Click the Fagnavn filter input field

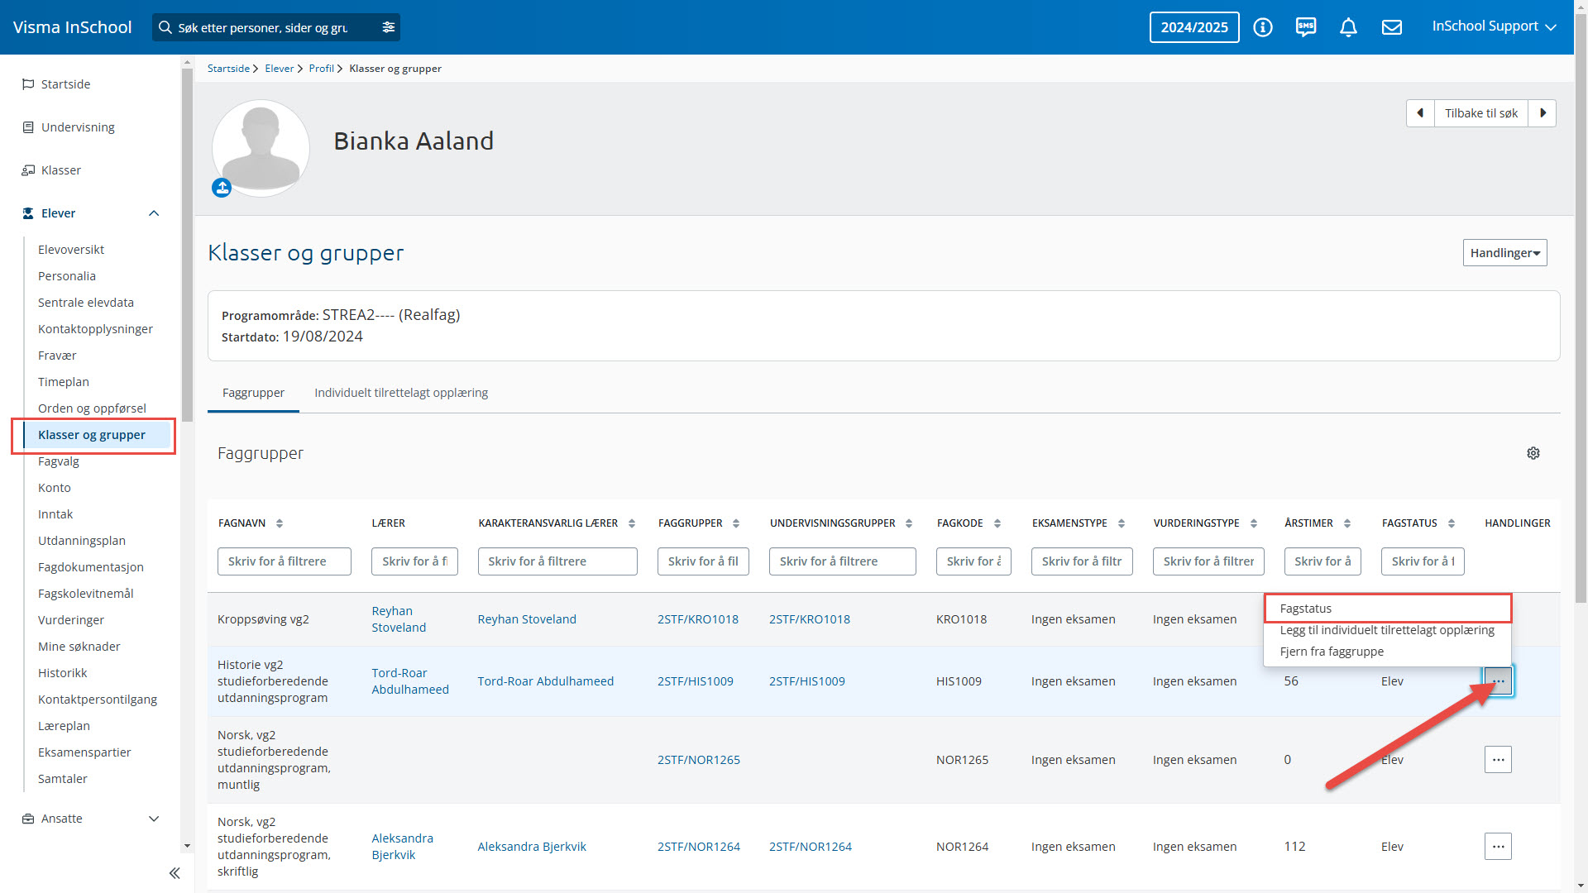tap(284, 561)
